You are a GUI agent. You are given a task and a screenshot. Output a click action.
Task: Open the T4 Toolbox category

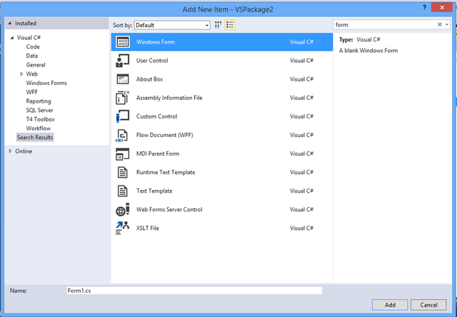pos(41,119)
